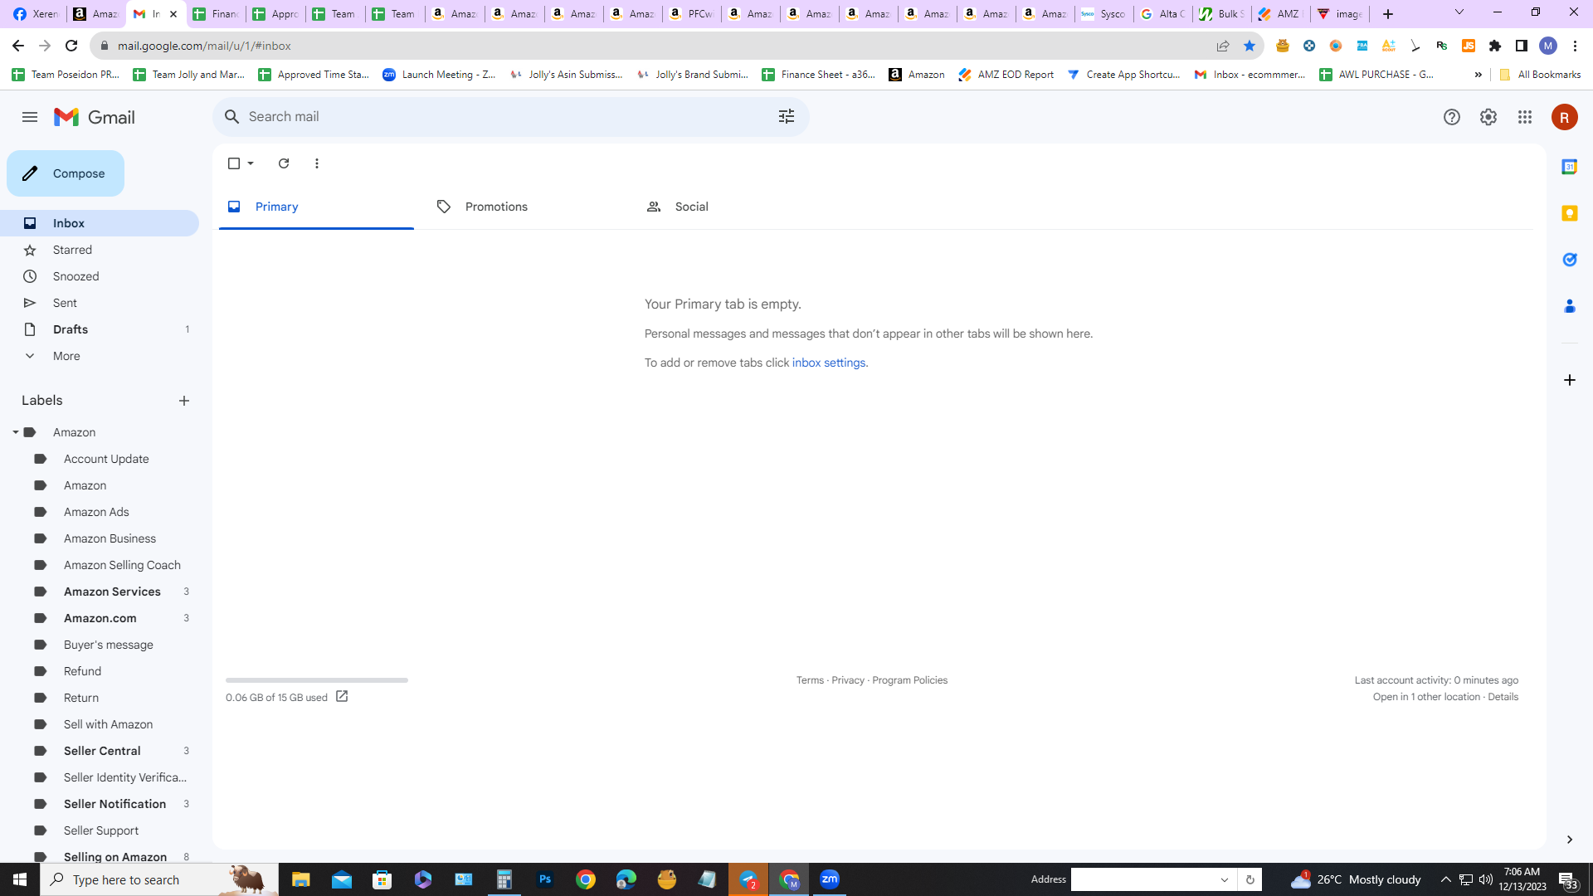
Task: Click the Terms link
Action: point(810,680)
